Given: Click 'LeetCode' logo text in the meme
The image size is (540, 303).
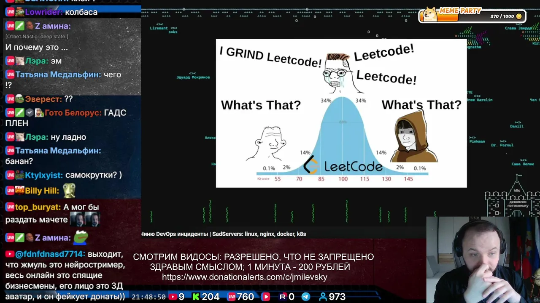Looking at the screenshot, I should pos(353,167).
